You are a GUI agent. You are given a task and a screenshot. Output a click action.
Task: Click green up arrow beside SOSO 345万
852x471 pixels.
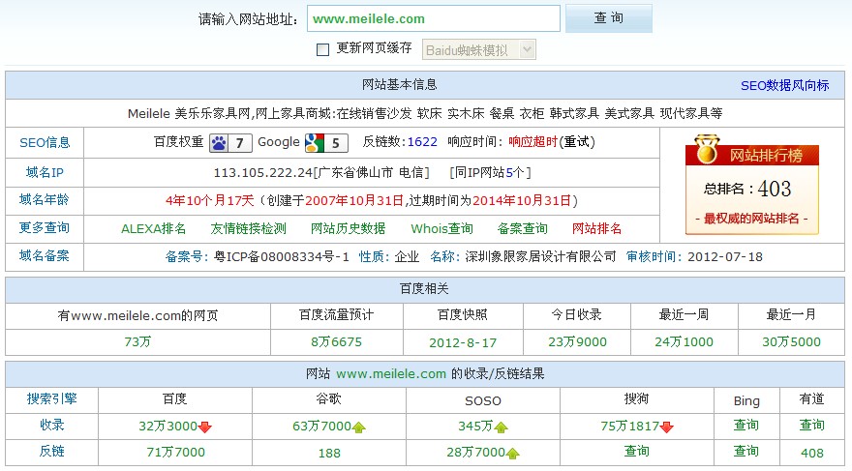(502, 427)
